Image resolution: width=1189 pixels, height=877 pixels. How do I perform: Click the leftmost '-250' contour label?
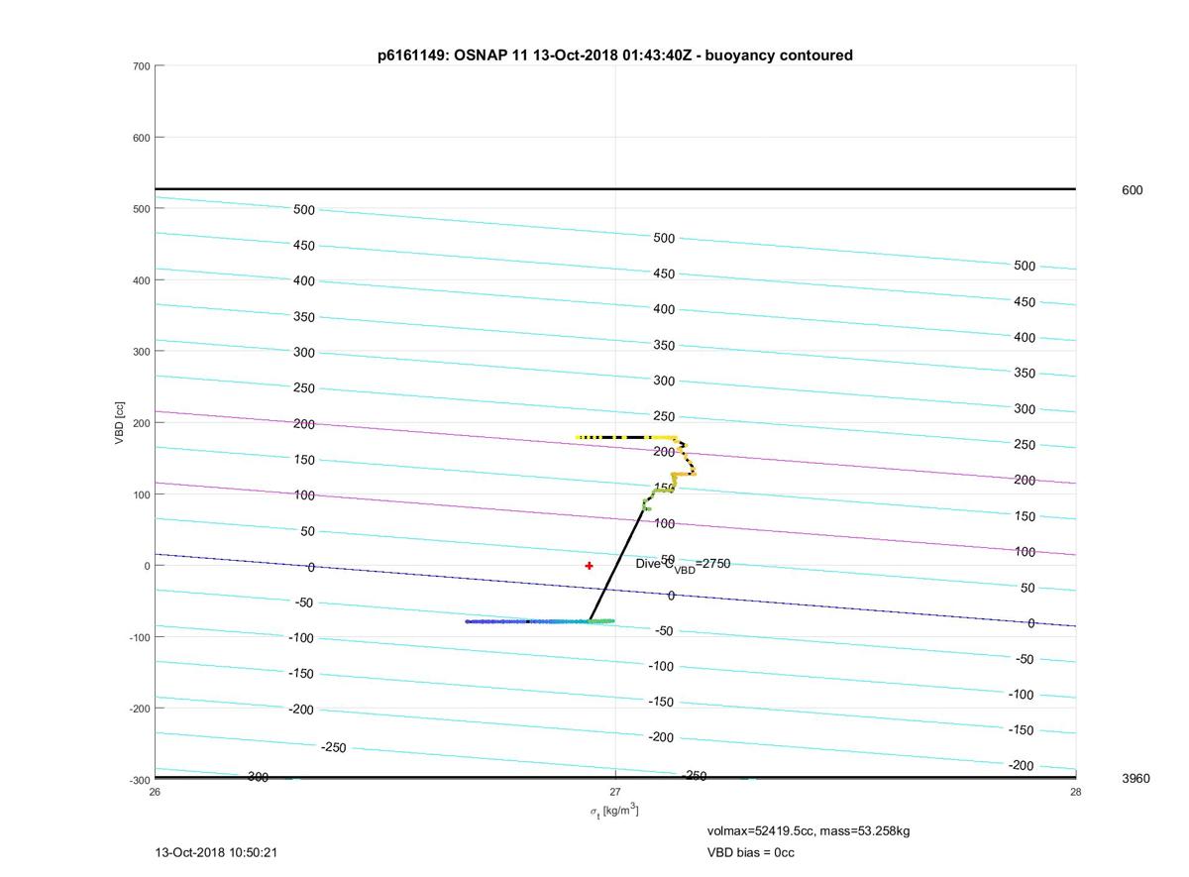[x=334, y=748]
